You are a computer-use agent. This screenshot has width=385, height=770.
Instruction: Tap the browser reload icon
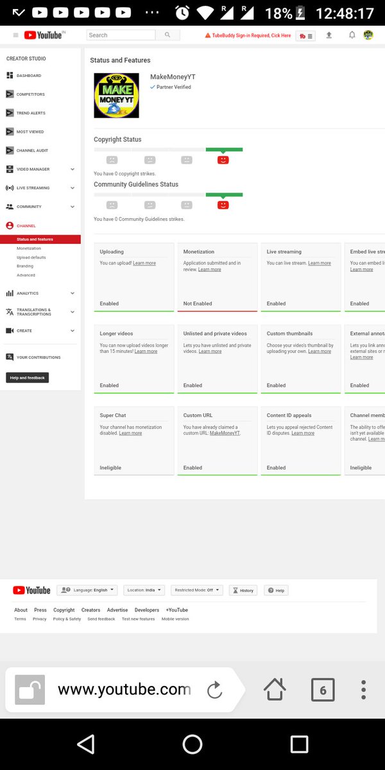coord(215,690)
